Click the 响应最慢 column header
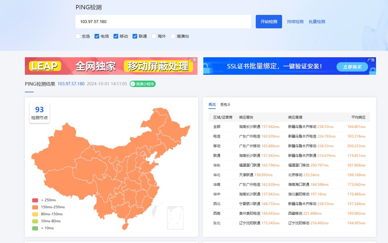Image resolution: width=388 pixels, height=243 pixels. [x=295, y=117]
